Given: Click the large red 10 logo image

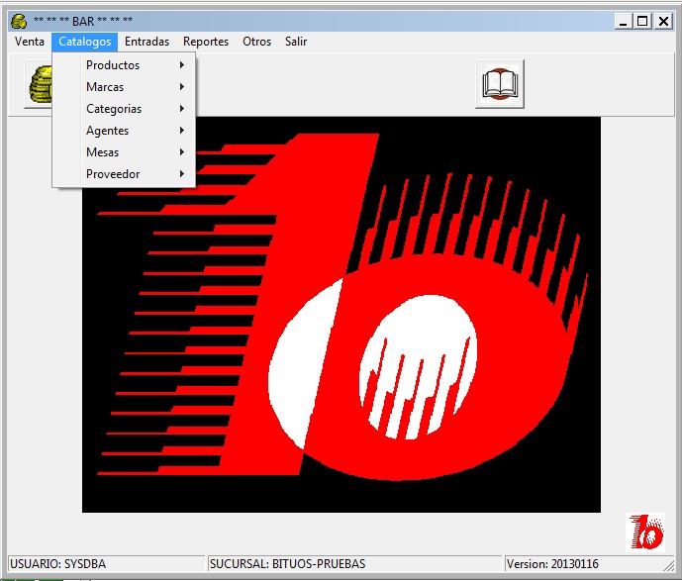Looking at the screenshot, I should (341, 315).
